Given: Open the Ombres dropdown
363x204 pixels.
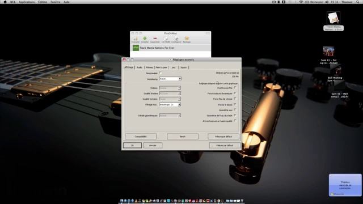Looking at the screenshot, I should tap(170, 88).
